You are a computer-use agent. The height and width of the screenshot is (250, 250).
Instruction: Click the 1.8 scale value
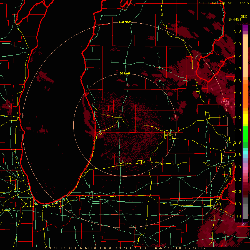[x=237, y=155]
